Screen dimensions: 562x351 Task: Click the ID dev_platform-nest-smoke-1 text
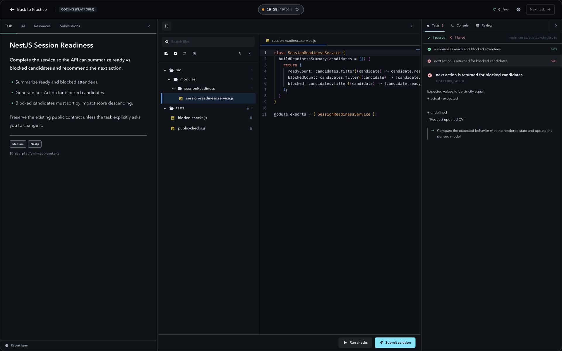pyautogui.click(x=34, y=154)
